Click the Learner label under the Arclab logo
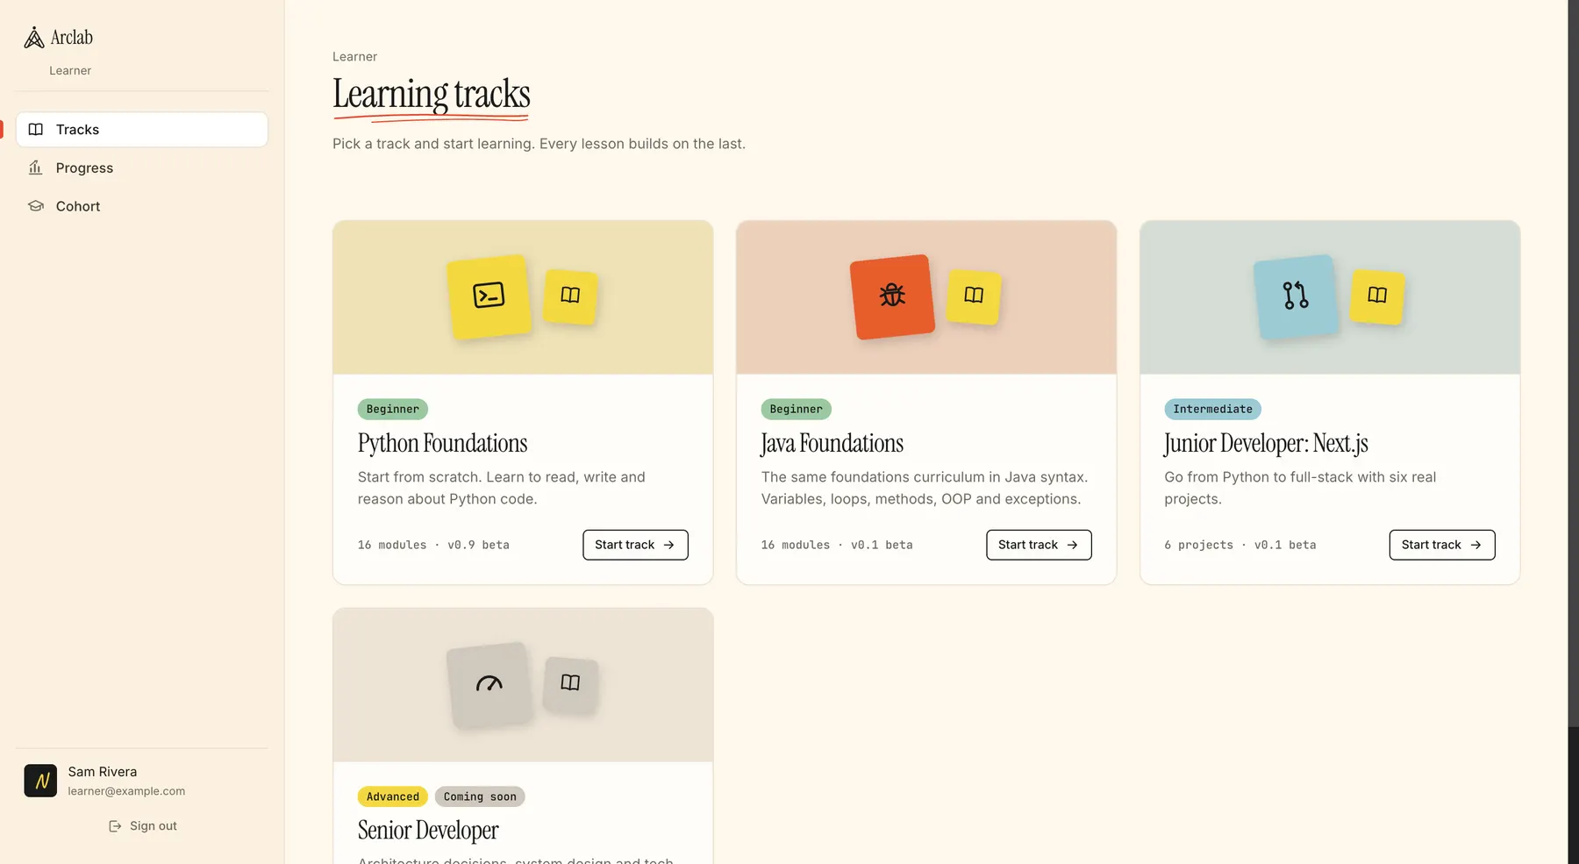Screen dimensions: 1579x864 pyautogui.click(x=70, y=71)
